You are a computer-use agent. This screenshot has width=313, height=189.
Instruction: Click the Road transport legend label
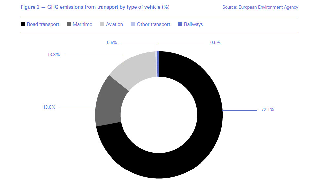coord(44,24)
